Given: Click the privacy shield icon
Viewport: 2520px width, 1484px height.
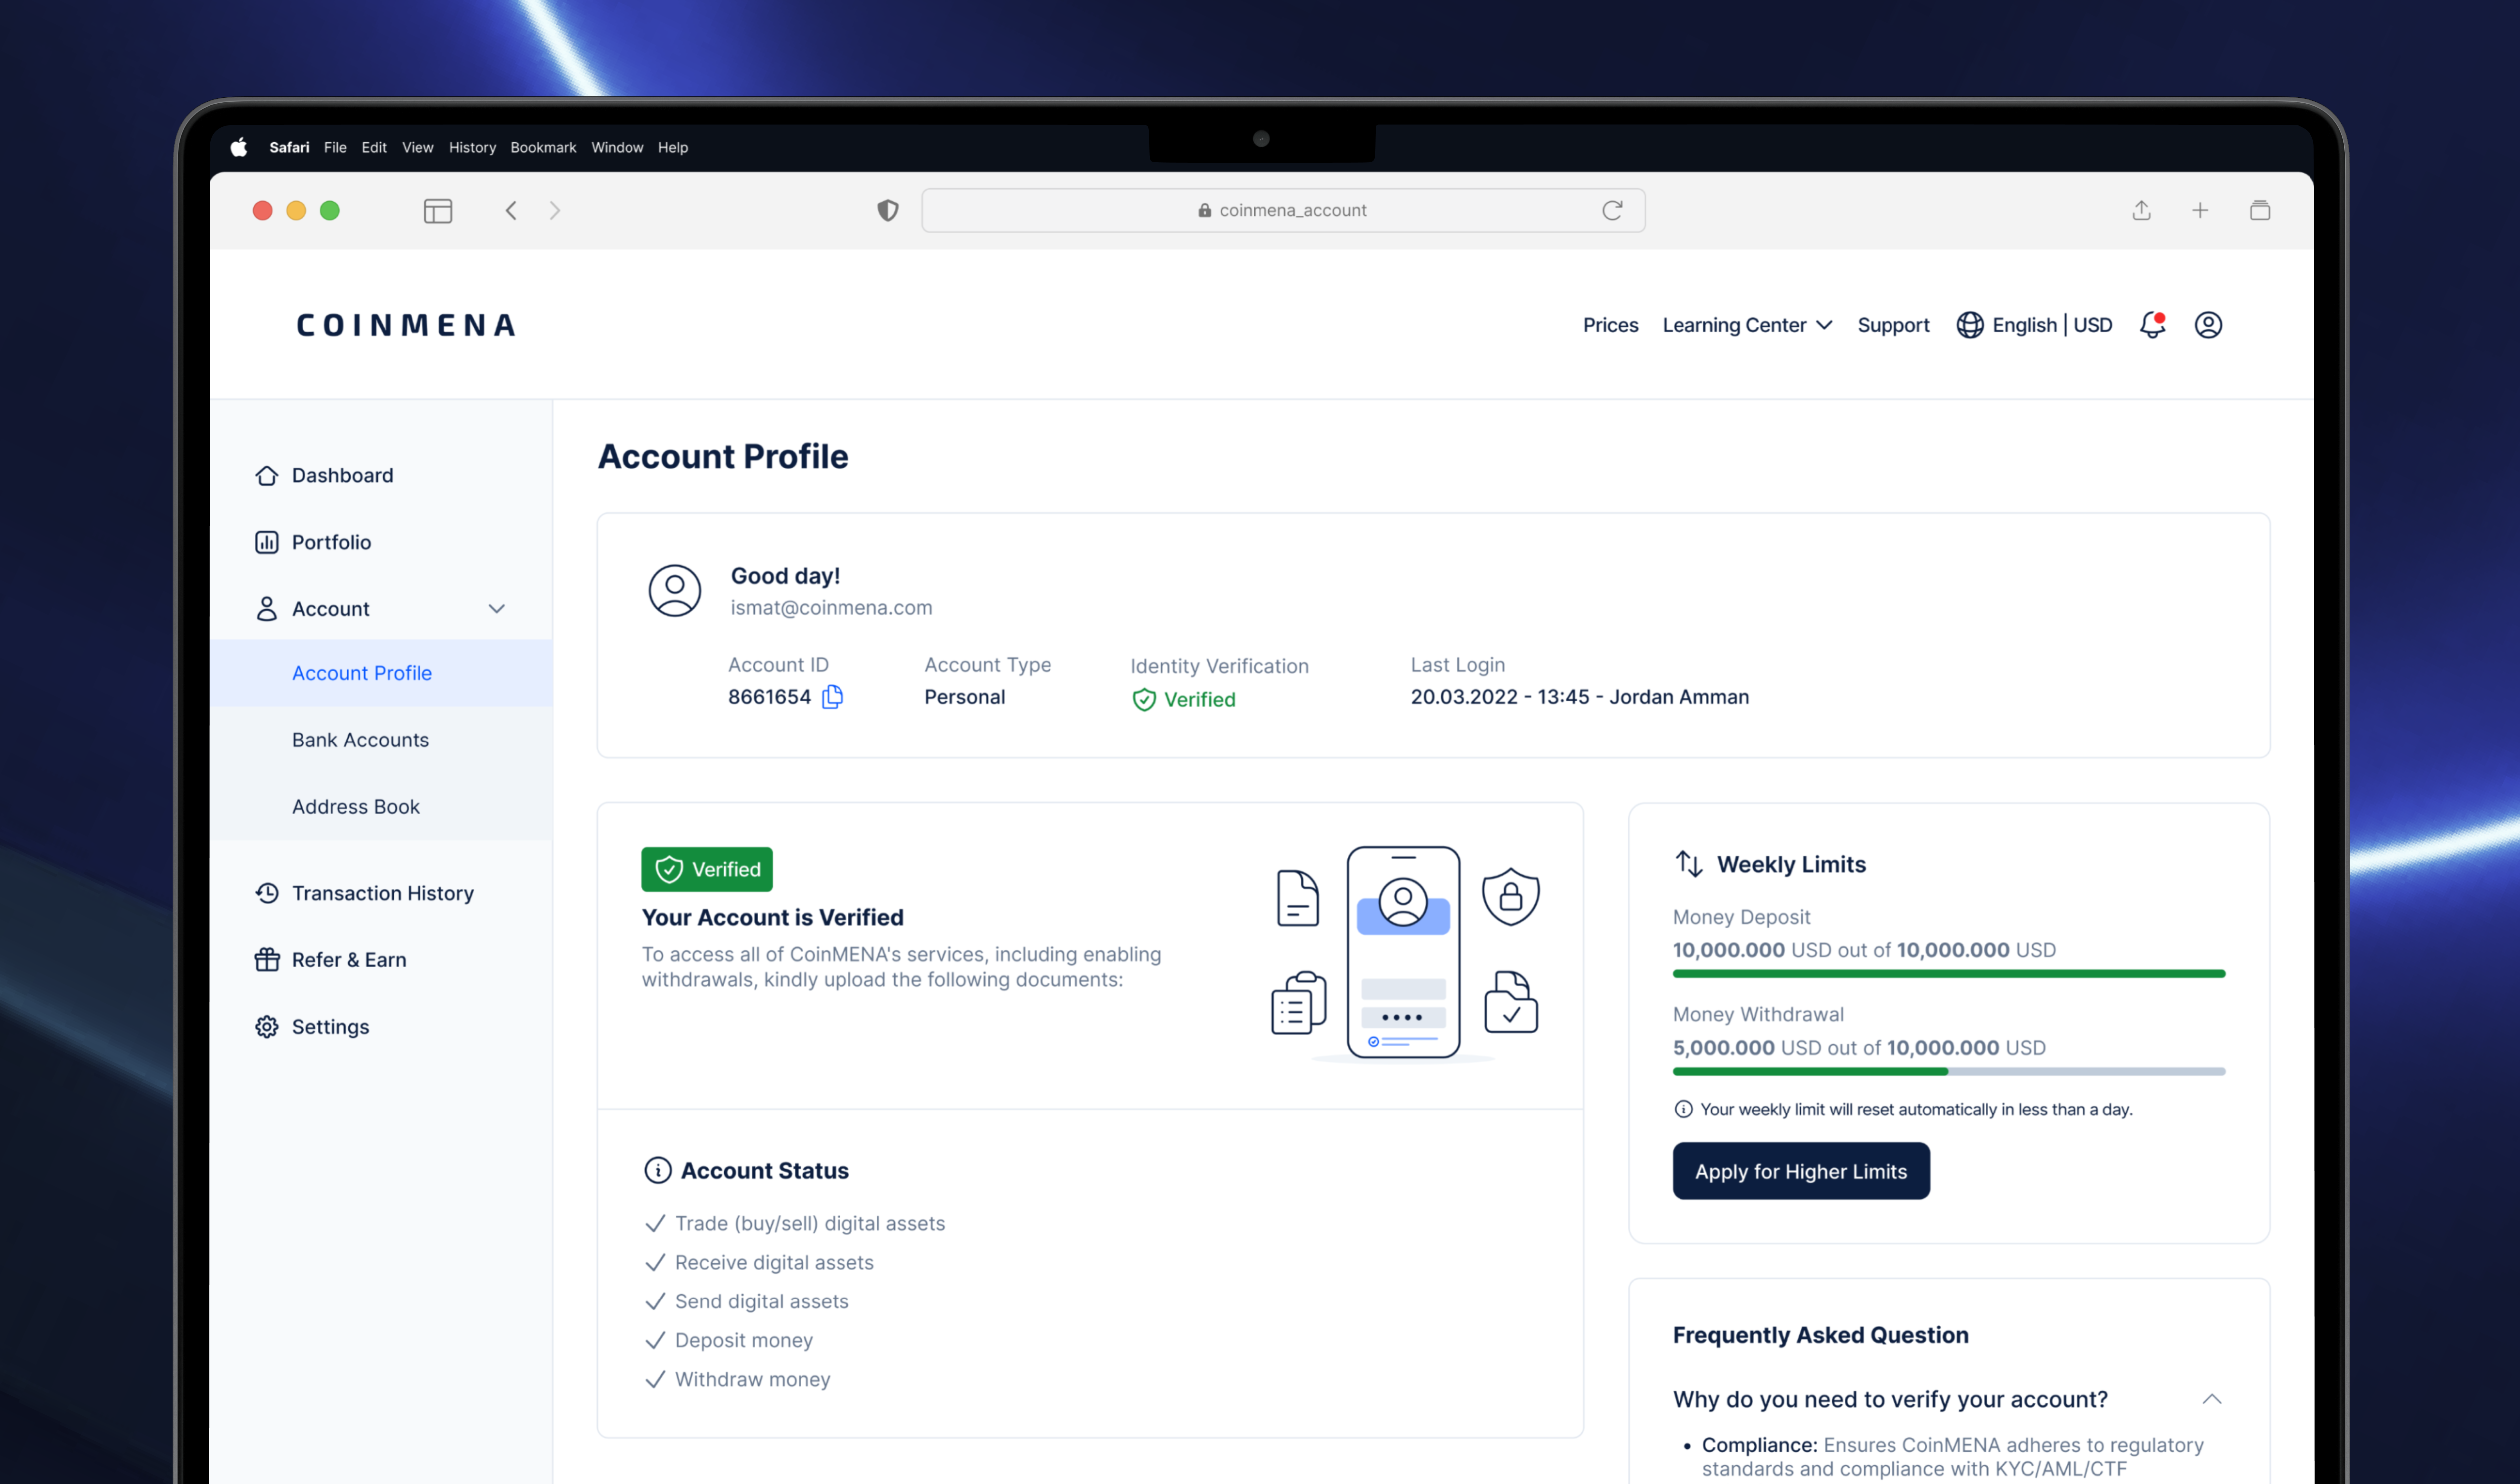Looking at the screenshot, I should coord(888,211).
